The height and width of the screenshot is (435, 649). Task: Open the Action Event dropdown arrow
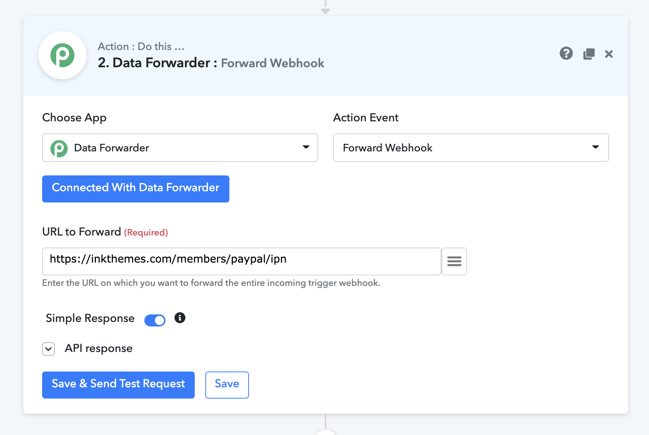click(595, 147)
